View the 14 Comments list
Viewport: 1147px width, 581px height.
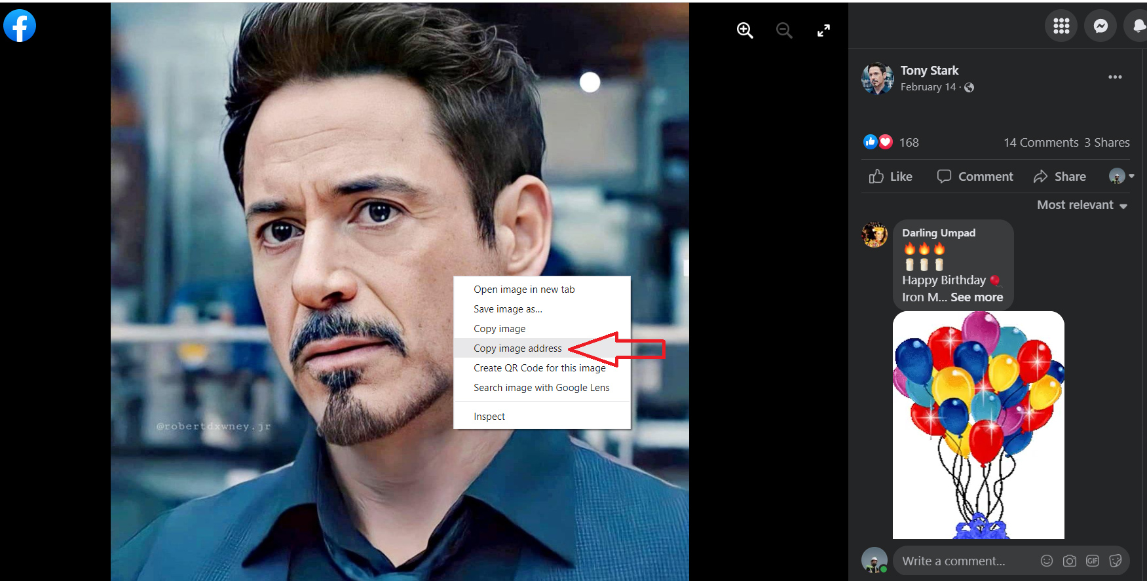point(1041,143)
